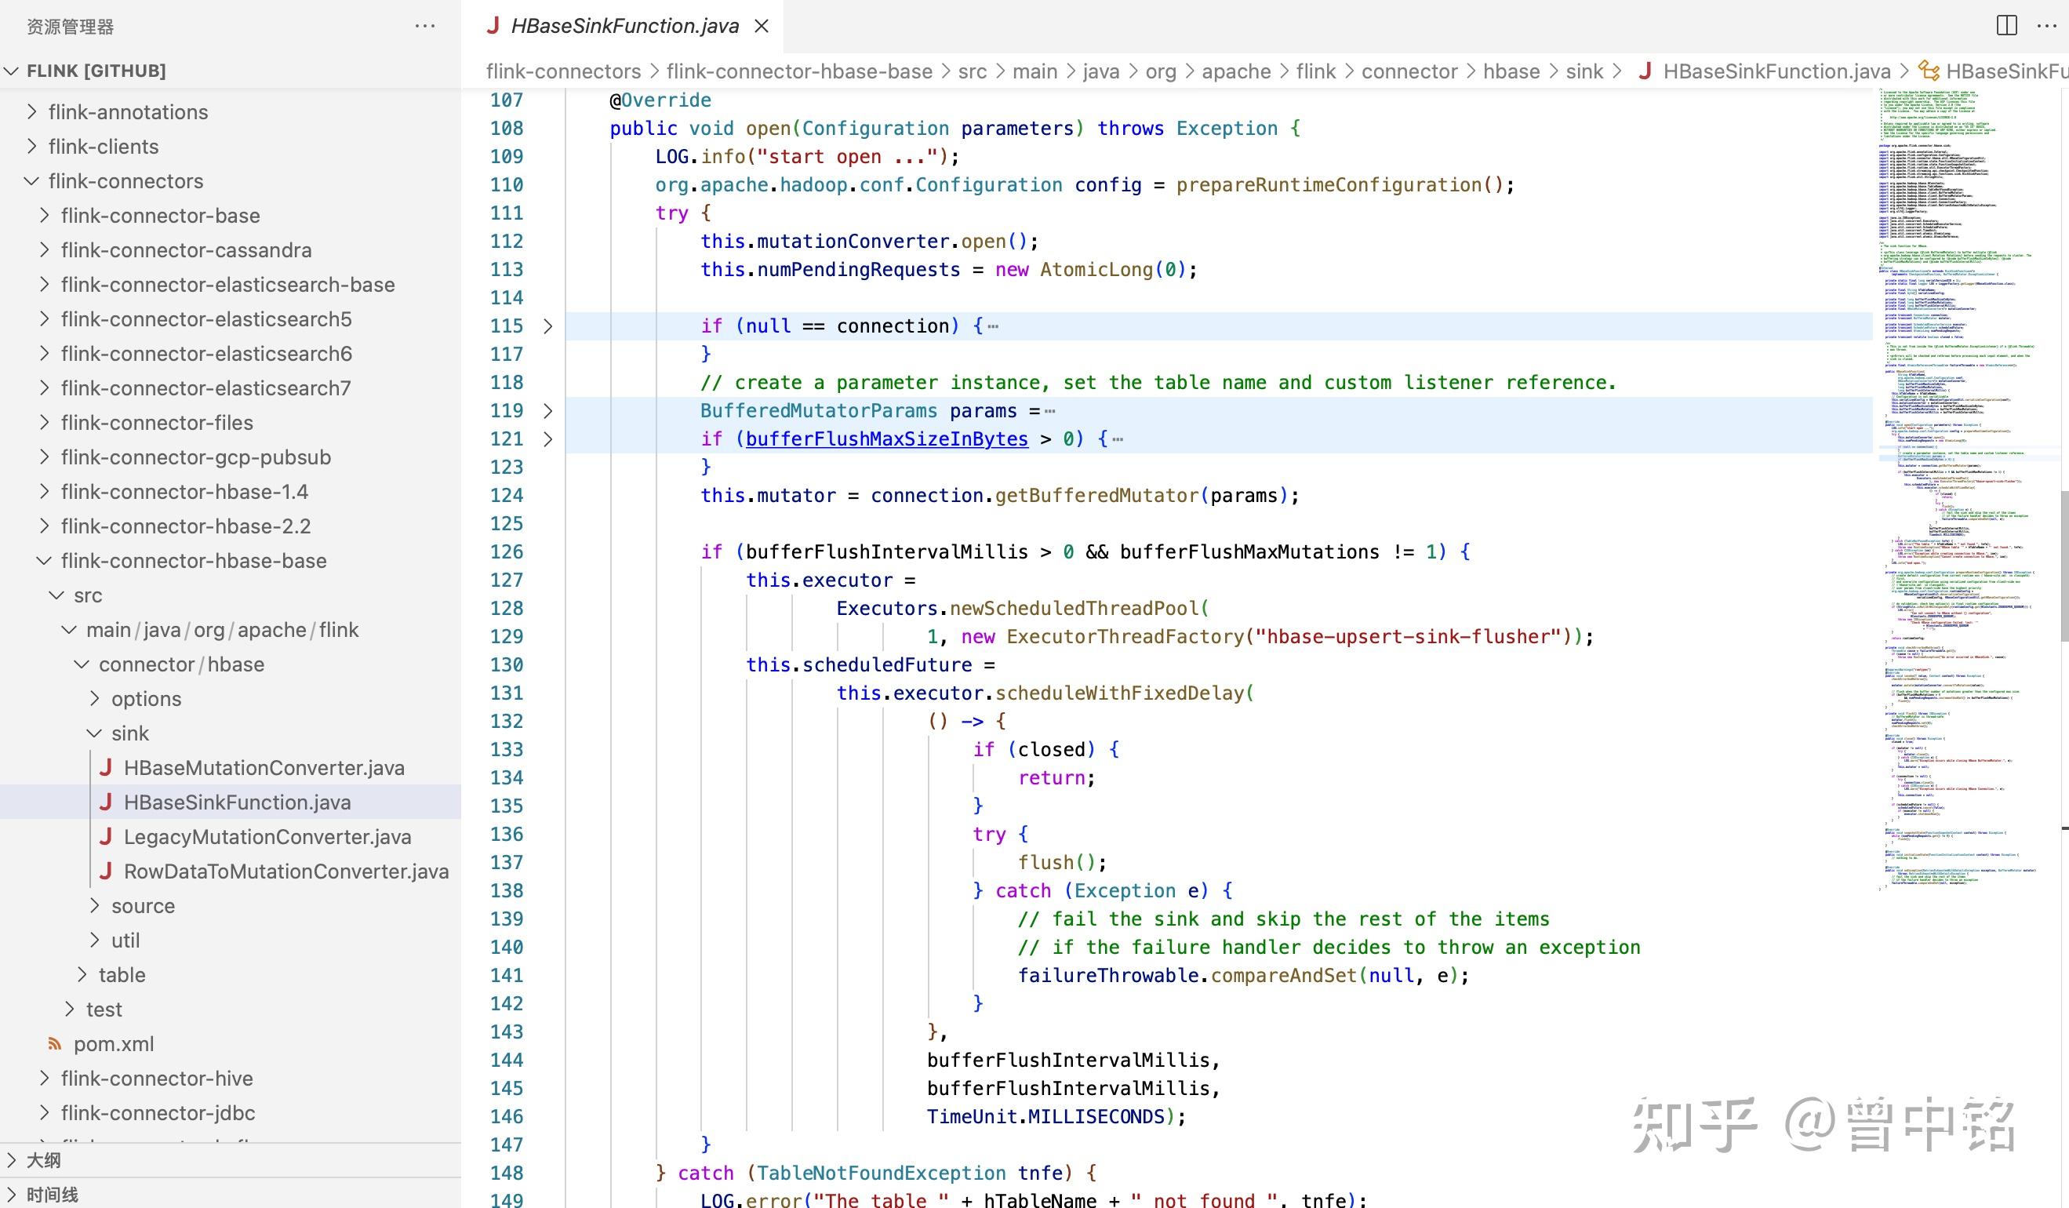Image resolution: width=2069 pixels, height=1208 pixels.
Task: Open RowDataToMutationConverter.java from file tree
Action: point(285,871)
